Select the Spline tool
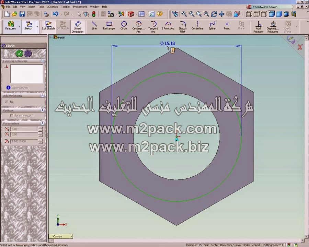The image size is (309, 247). click(212, 26)
